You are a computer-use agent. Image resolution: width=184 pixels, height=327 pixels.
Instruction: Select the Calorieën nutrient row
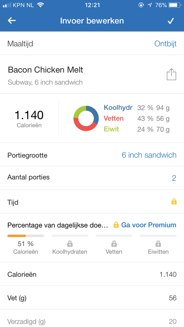92,274
